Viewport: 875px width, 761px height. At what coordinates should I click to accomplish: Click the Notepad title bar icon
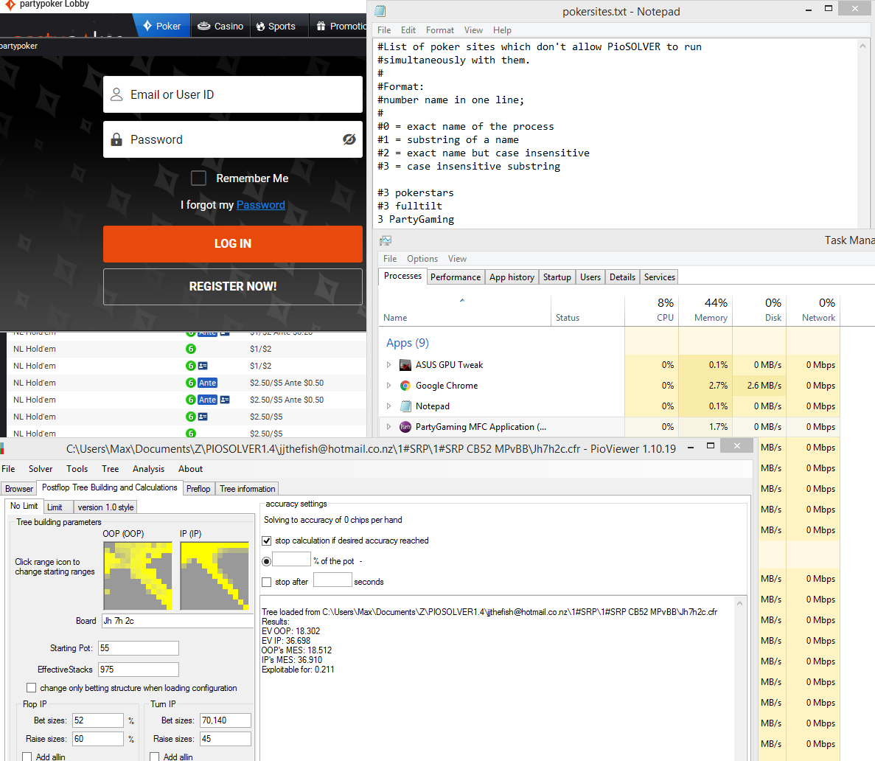tap(380, 11)
